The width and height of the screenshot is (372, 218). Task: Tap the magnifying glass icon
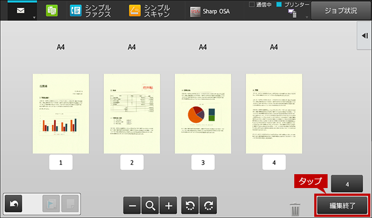click(150, 205)
